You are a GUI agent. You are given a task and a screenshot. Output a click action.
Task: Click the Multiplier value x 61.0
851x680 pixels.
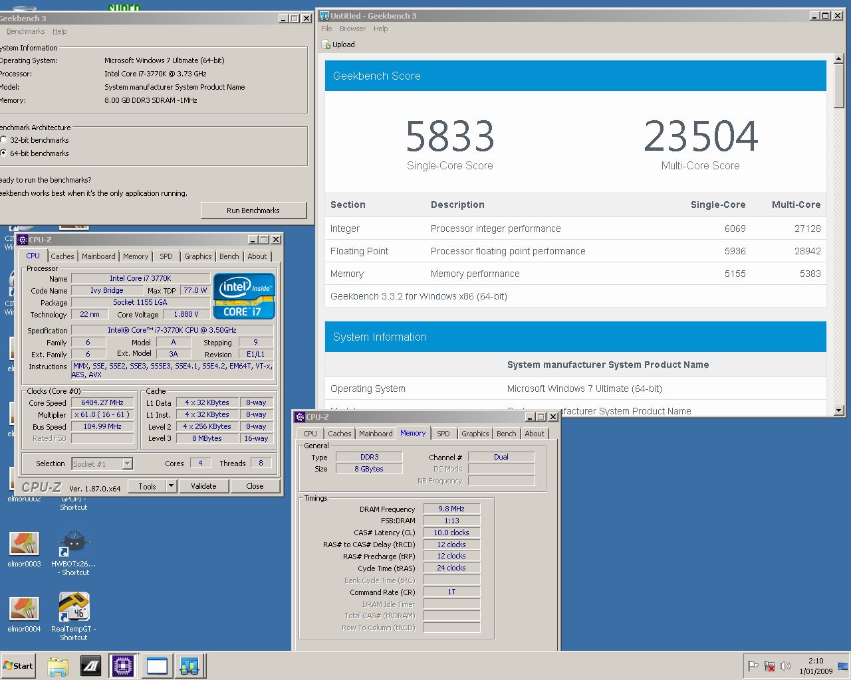point(102,414)
